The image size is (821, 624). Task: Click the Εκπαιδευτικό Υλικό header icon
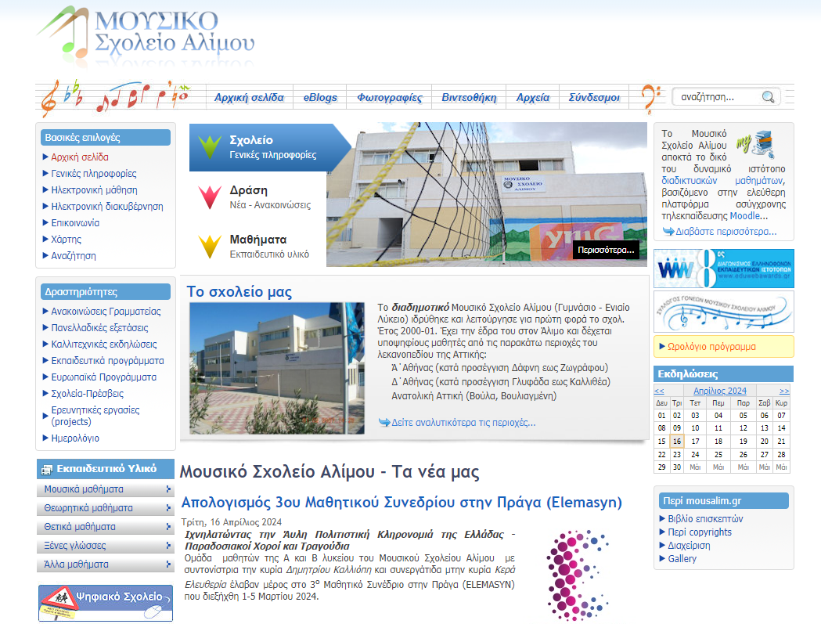(47, 470)
